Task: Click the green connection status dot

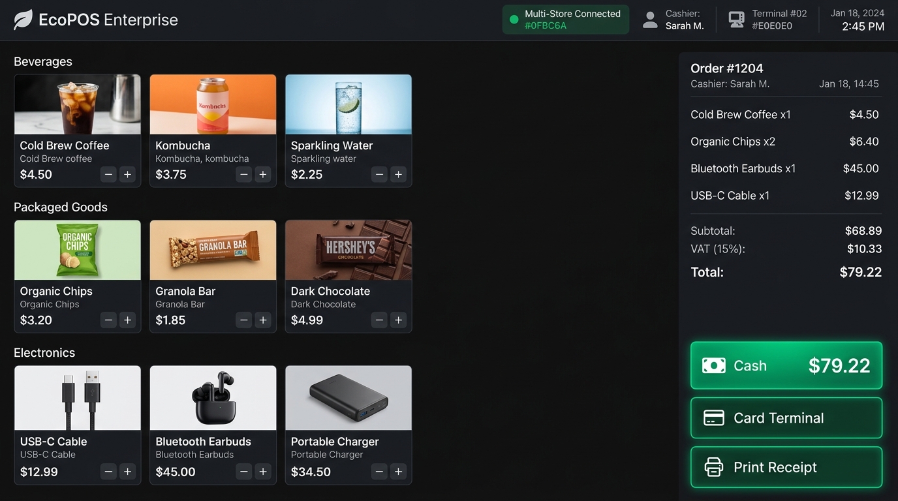Action: 514,20
